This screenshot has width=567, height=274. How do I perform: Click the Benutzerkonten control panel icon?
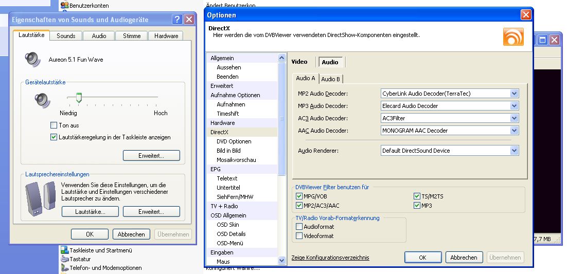(x=65, y=5)
